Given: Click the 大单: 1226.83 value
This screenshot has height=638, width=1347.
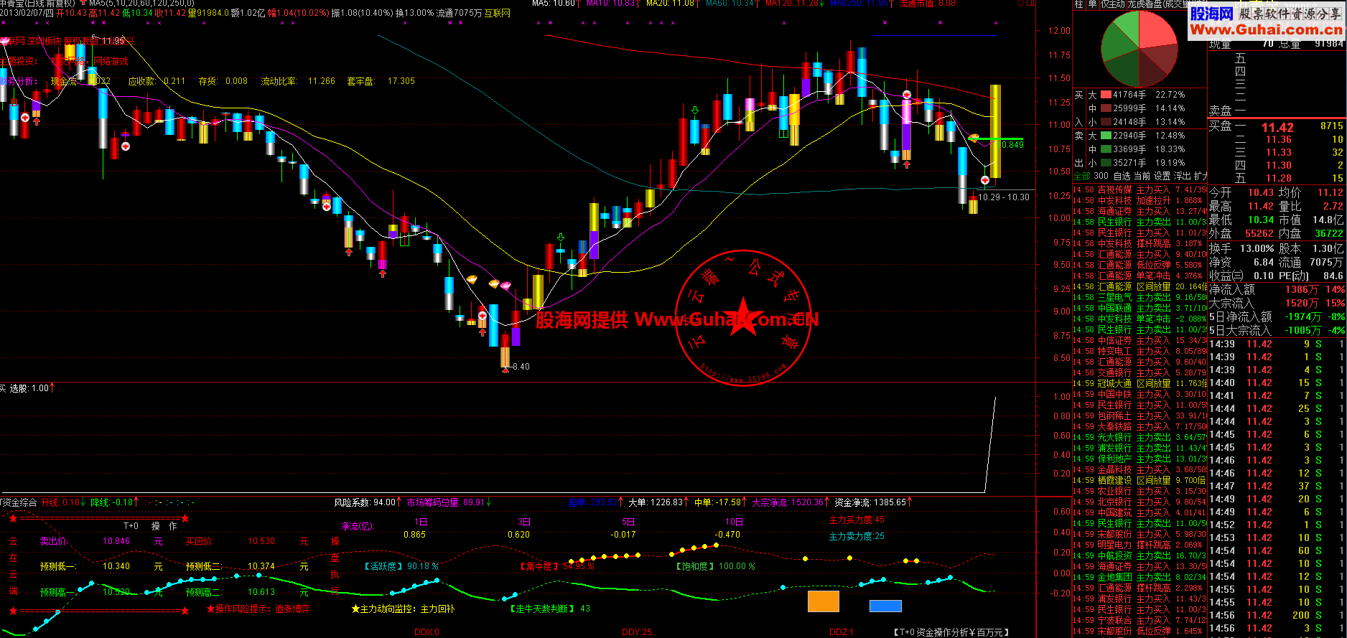Looking at the screenshot, I should (x=656, y=502).
